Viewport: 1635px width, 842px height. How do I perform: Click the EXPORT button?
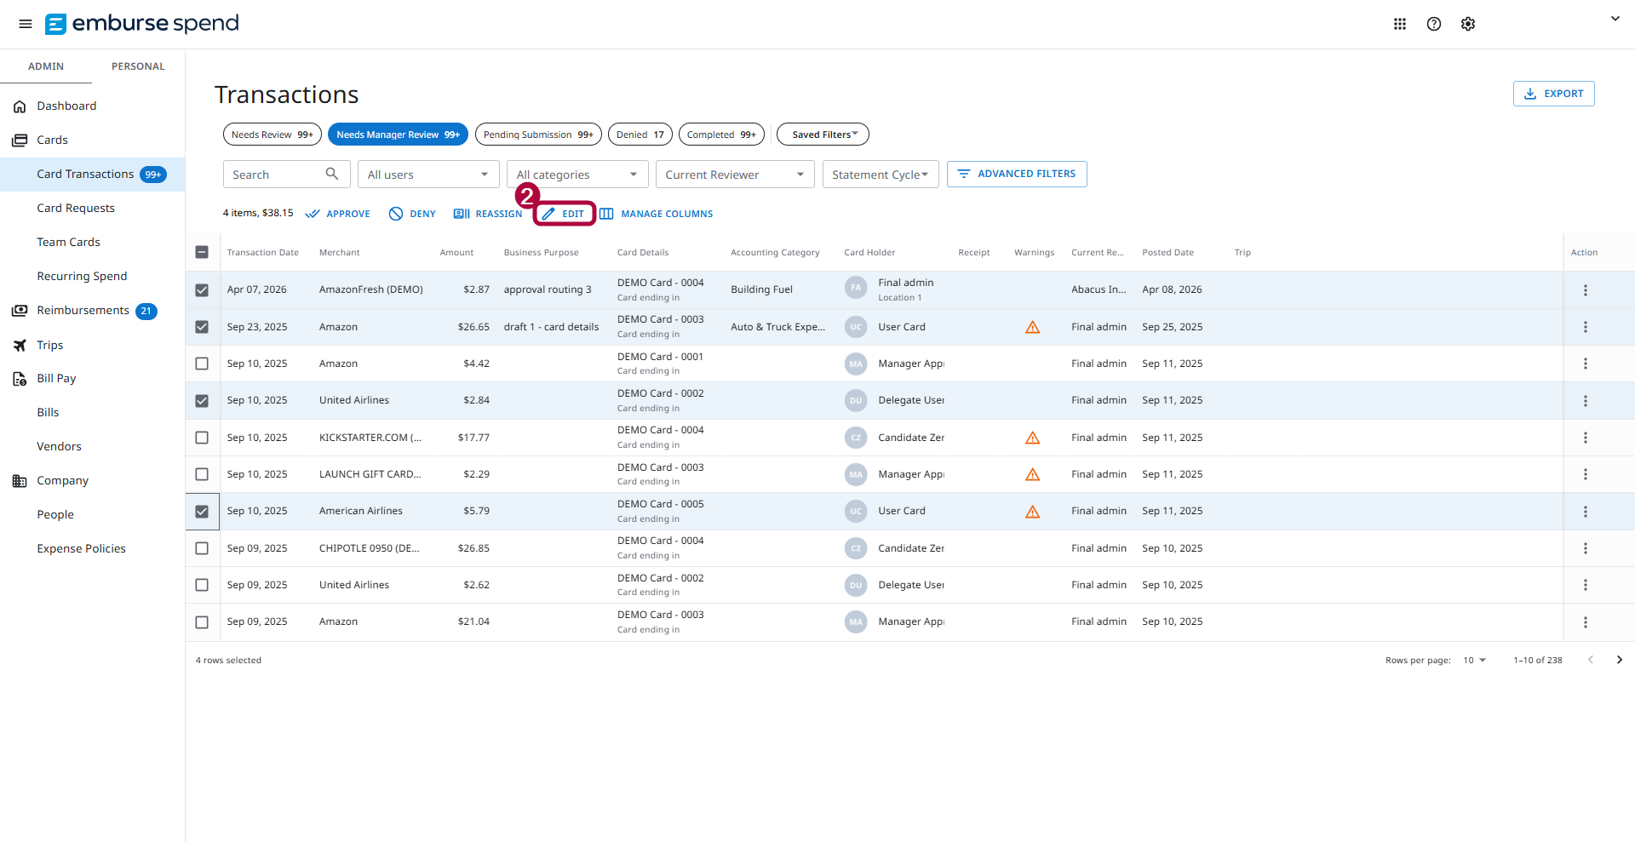click(1553, 94)
